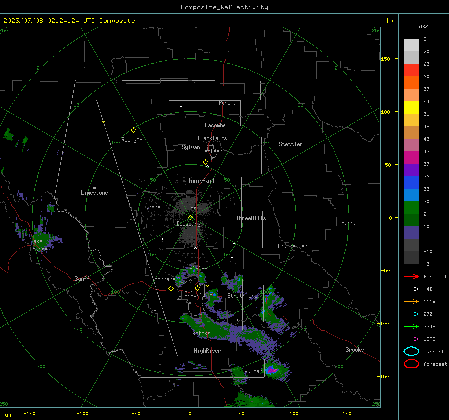This screenshot has width=449, height=420.
Task: Click the yellow diamond marker below Cochrane
Action: pyautogui.click(x=171, y=289)
